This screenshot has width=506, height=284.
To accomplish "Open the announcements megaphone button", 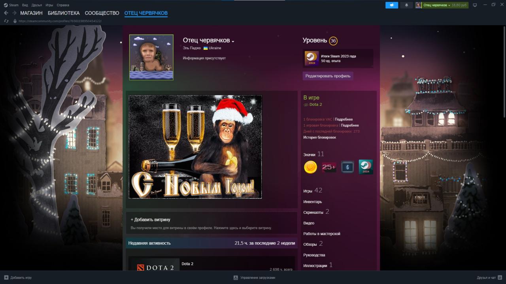I will (392, 5).
